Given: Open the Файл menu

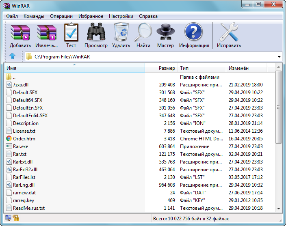Looking at the screenshot, I should click(x=12, y=16).
